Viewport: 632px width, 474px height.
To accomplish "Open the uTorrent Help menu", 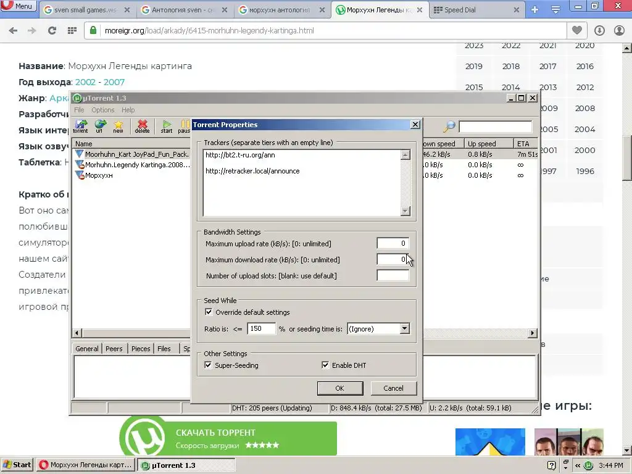I will [x=128, y=110].
